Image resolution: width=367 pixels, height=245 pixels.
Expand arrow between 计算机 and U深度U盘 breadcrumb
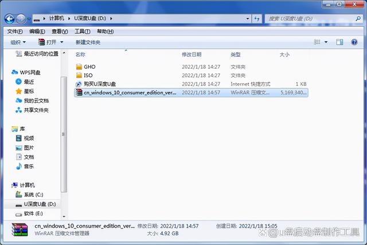69,18
